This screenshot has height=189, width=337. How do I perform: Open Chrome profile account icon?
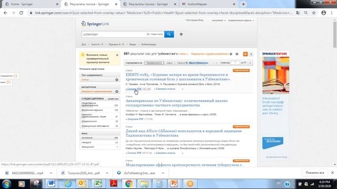click(324, 13)
